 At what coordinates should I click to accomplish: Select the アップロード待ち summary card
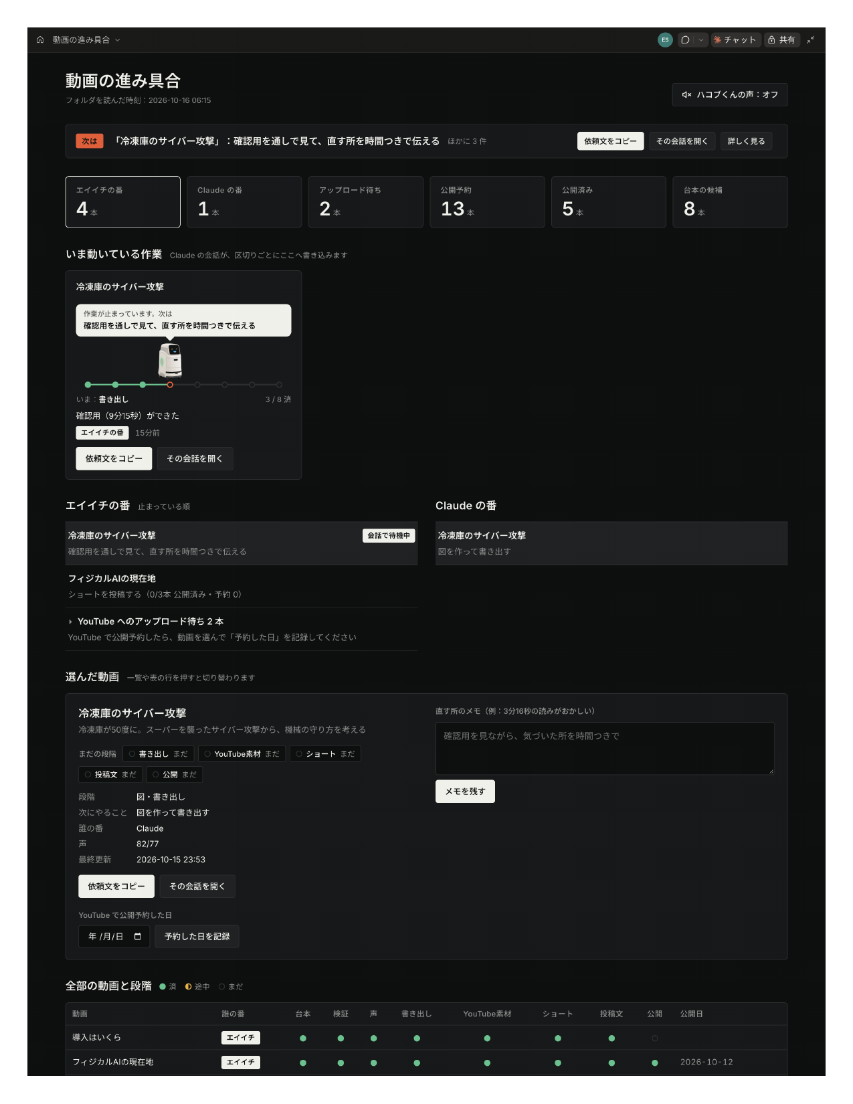[x=366, y=202]
